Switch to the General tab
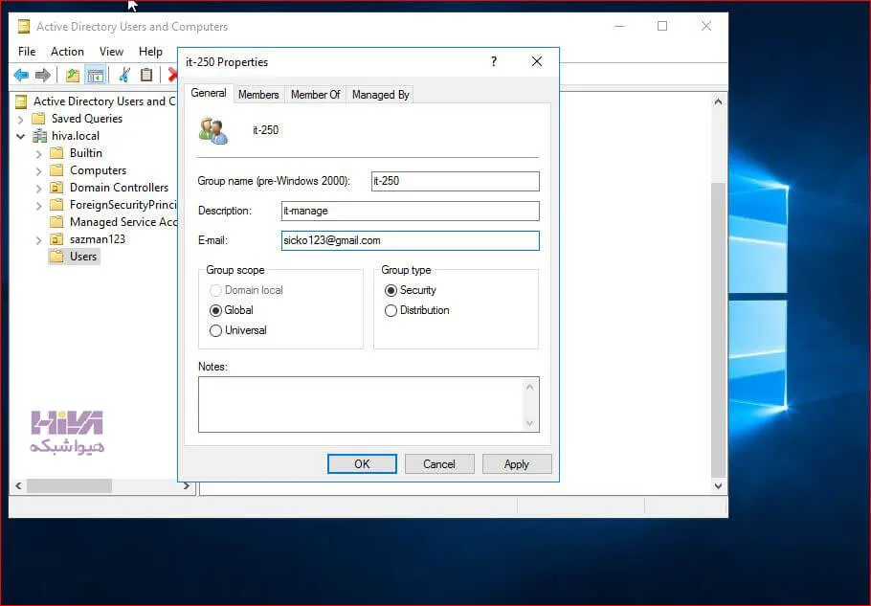 (x=209, y=93)
